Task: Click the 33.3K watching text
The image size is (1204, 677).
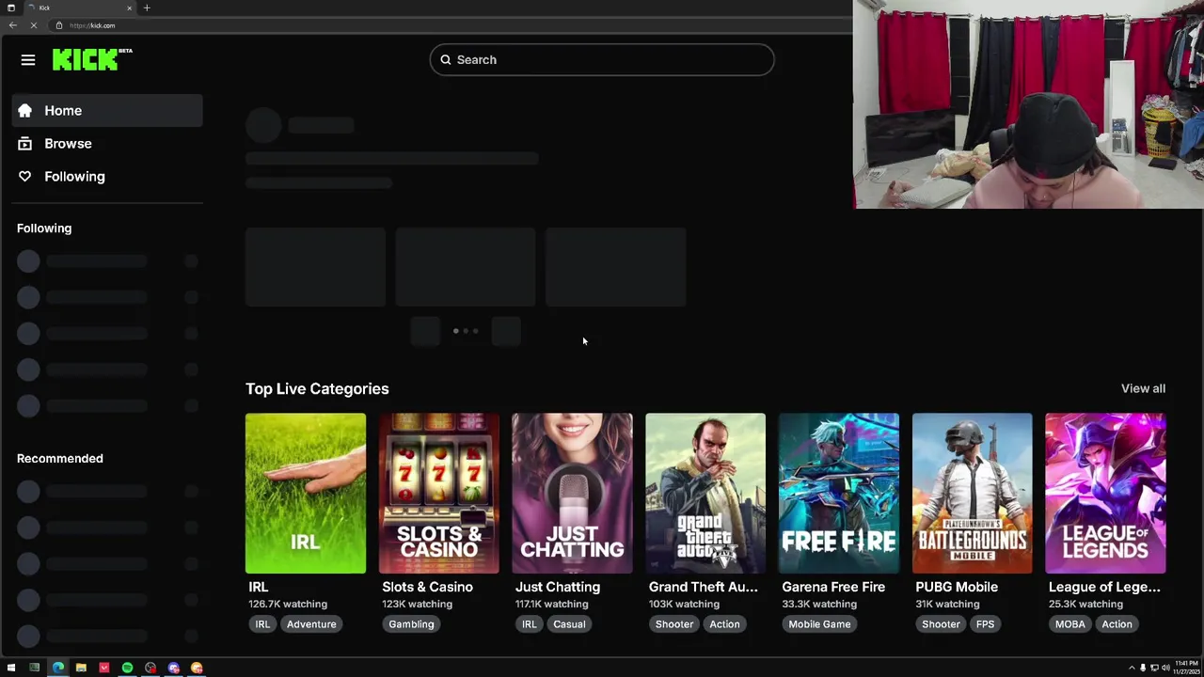Action: (x=819, y=604)
